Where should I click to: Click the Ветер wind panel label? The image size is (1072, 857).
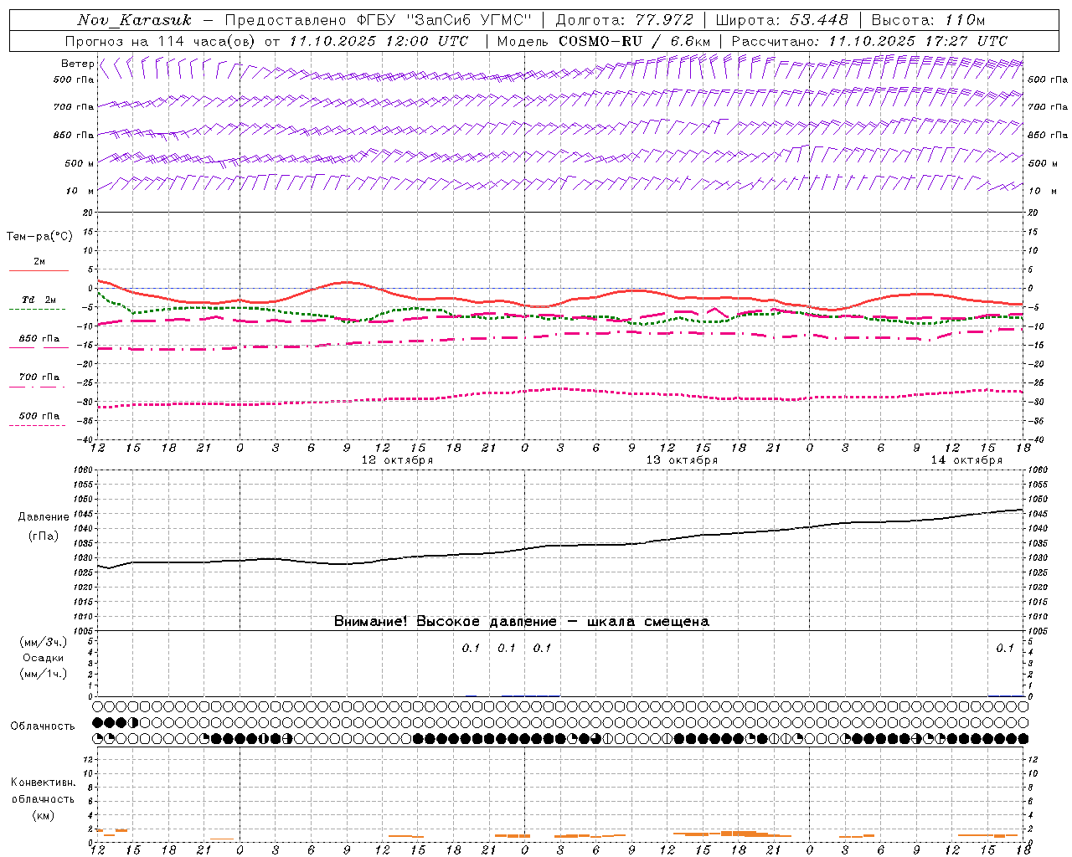(x=77, y=64)
